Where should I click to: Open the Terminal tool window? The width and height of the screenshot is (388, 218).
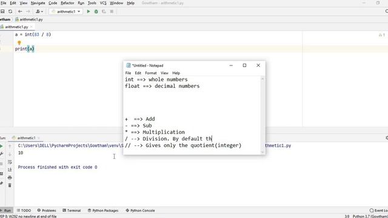[x=72, y=210]
